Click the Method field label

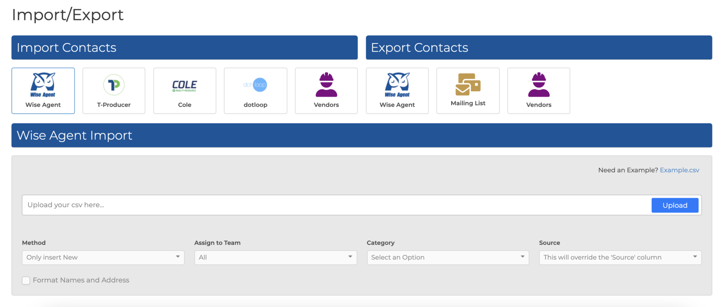[34, 243]
